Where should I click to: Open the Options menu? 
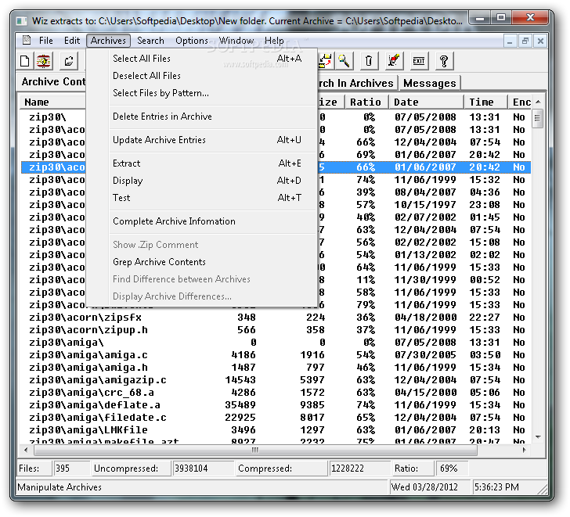[192, 41]
